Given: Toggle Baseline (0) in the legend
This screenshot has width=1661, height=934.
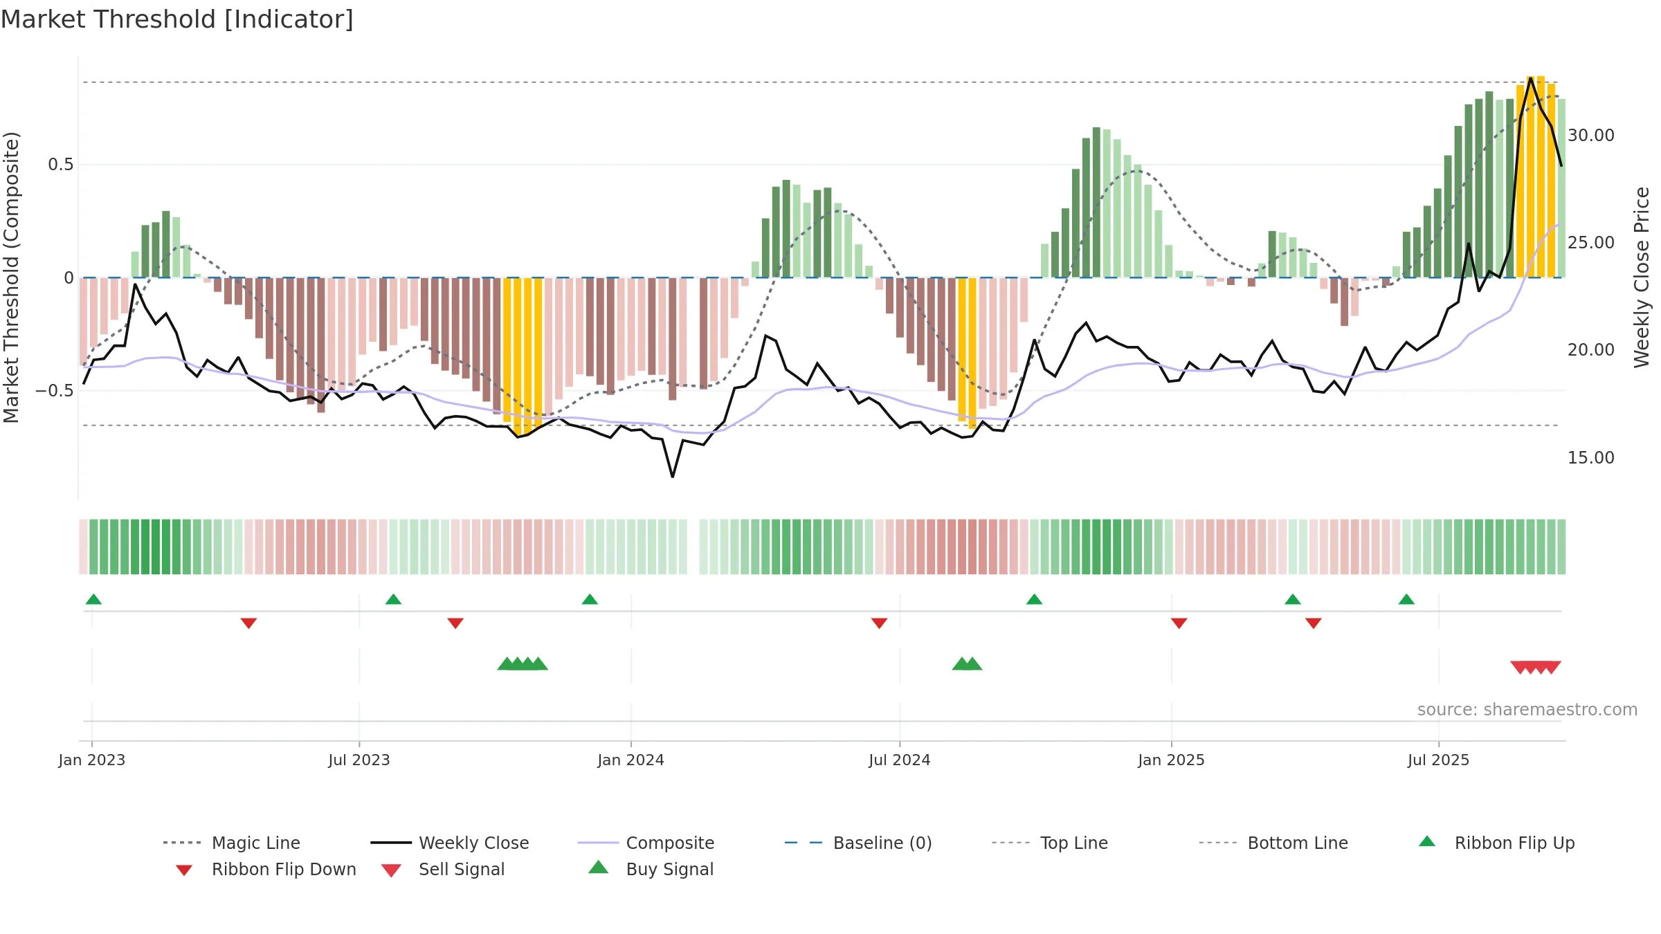Looking at the screenshot, I should click(x=858, y=843).
